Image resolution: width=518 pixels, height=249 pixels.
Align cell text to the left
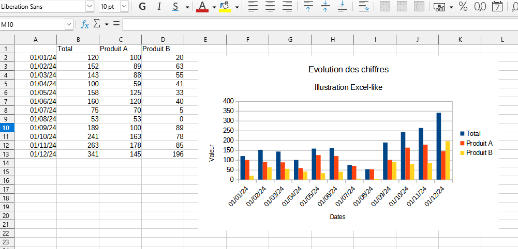[x=253, y=7]
